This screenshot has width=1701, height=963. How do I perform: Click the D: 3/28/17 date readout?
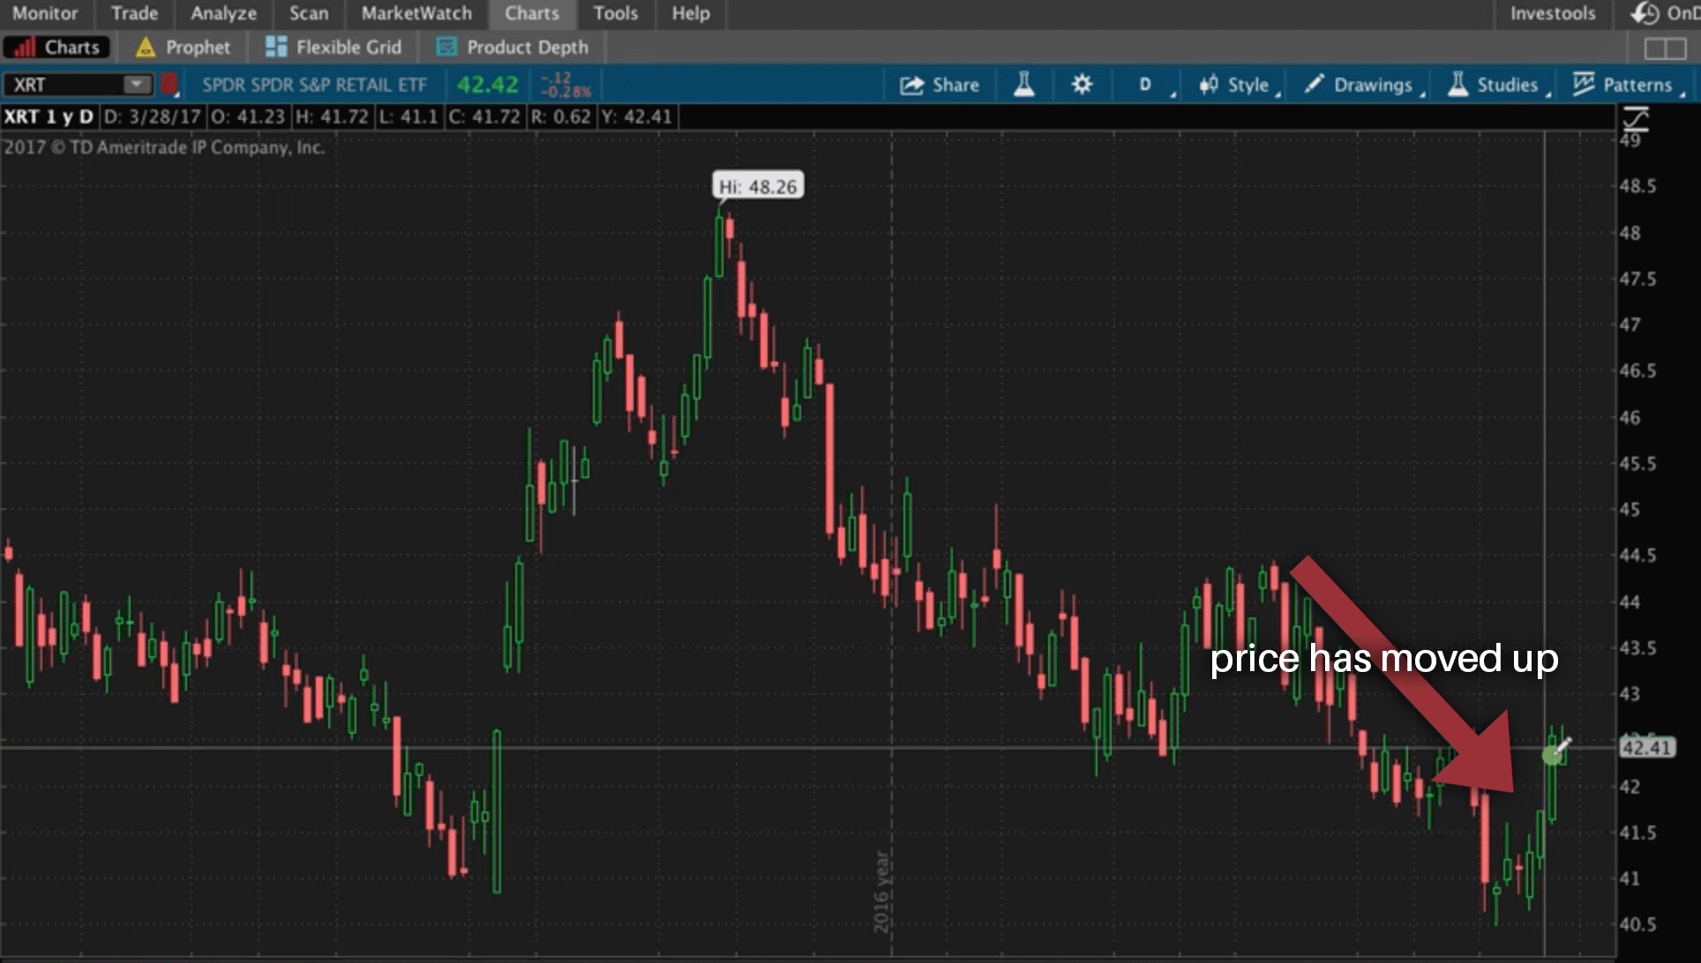[x=152, y=116]
